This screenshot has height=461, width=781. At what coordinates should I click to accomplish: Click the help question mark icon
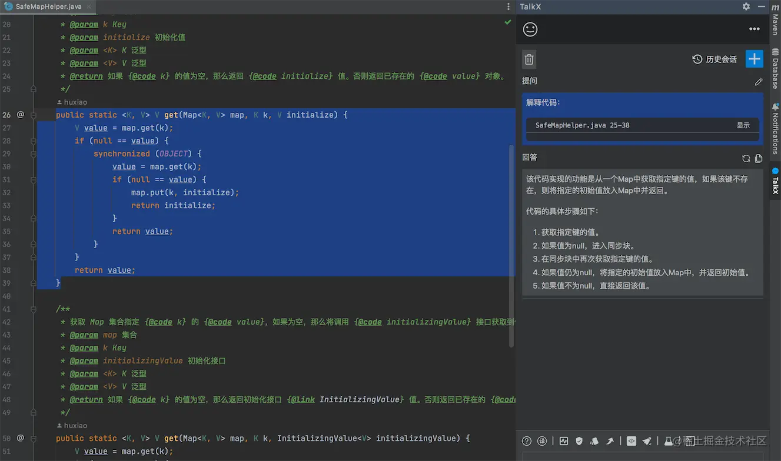tap(527, 441)
